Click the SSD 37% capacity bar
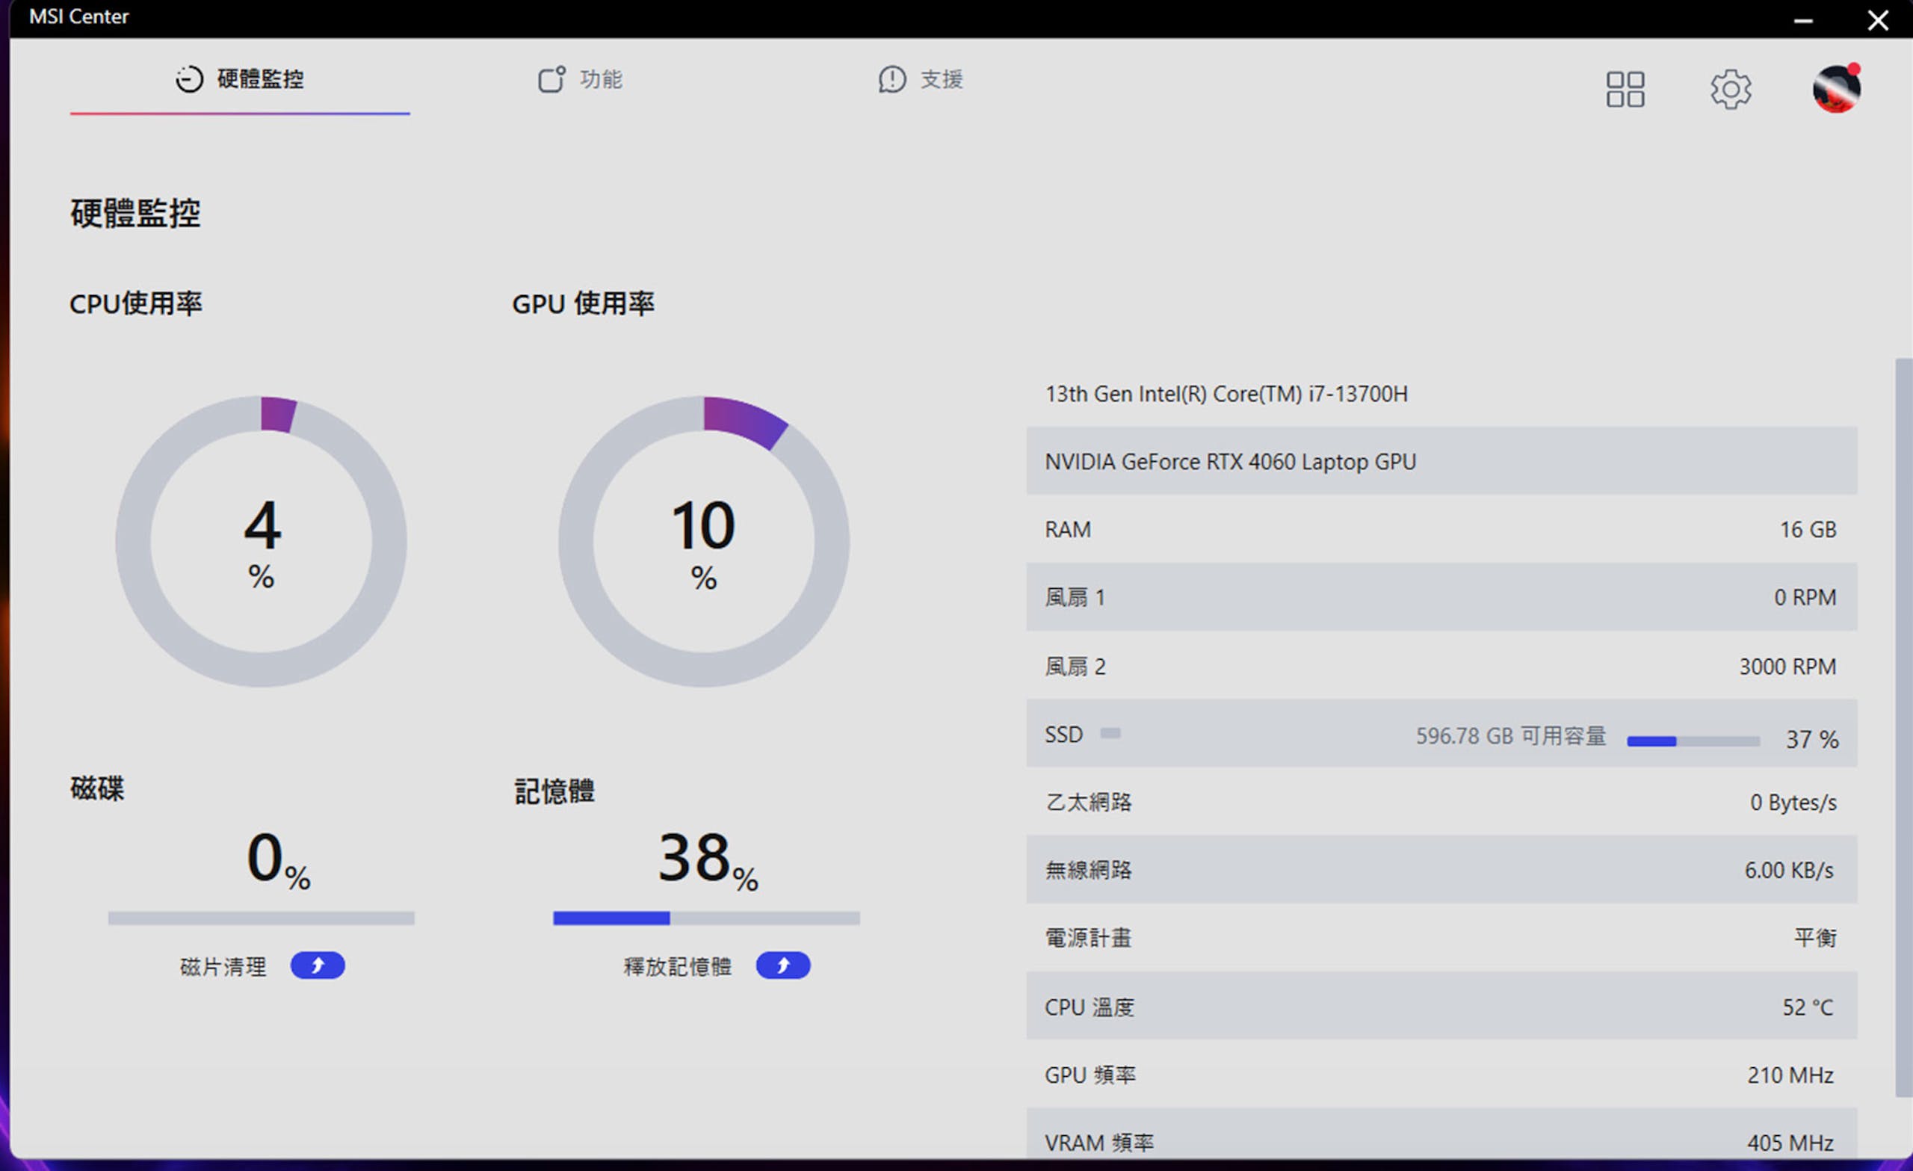The height and width of the screenshot is (1171, 1913). (x=1693, y=741)
